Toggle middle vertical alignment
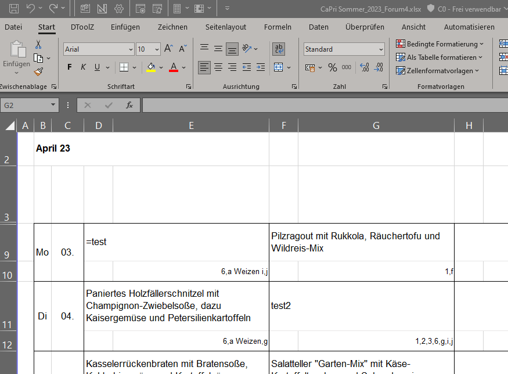 click(218, 49)
